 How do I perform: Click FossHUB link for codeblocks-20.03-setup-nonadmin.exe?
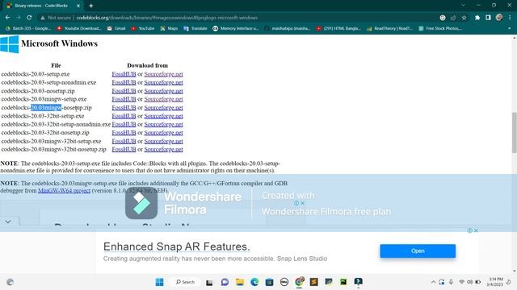pos(124,82)
